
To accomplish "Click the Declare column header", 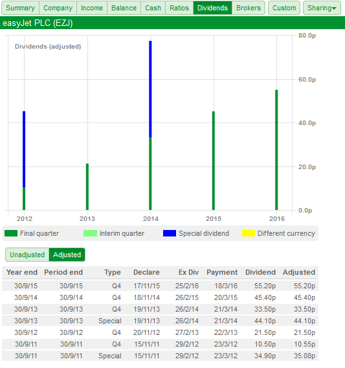I will pyautogui.click(x=146, y=272).
